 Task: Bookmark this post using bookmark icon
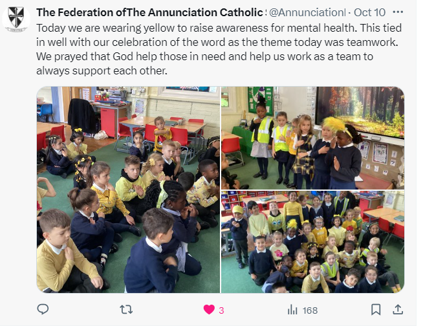click(376, 310)
